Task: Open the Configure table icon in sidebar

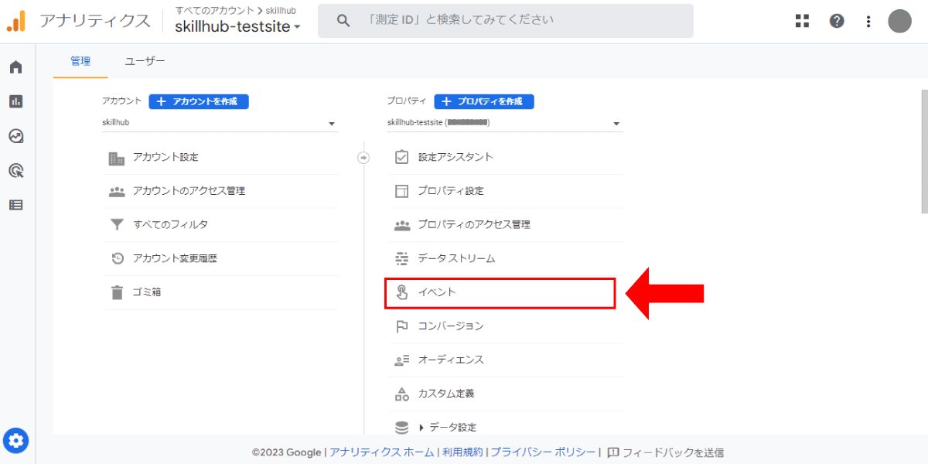Action: tap(15, 205)
